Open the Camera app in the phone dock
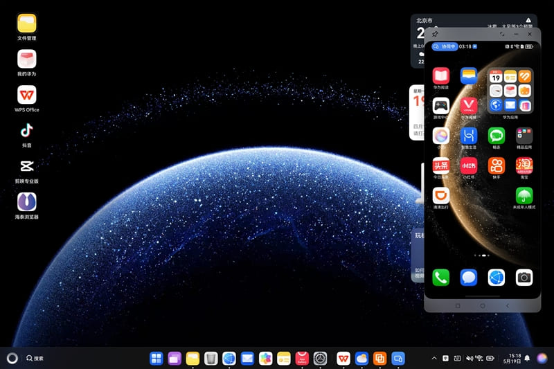This screenshot has width=554, height=369. (524, 278)
